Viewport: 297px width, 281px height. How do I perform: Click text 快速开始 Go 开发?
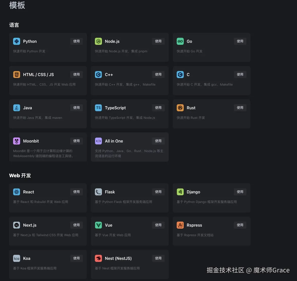pyautogui.click(x=190, y=51)
